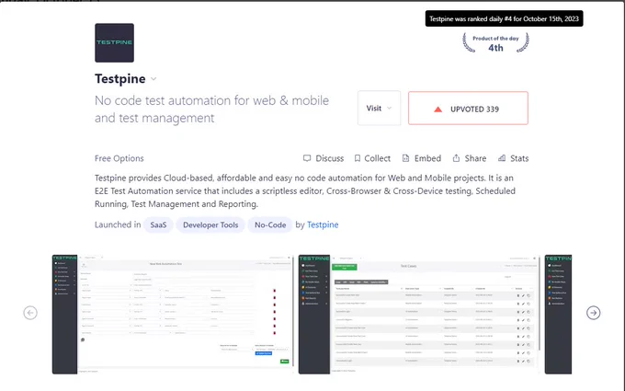Open the Embed option
The image size is (625, 391).
[422, 158]
